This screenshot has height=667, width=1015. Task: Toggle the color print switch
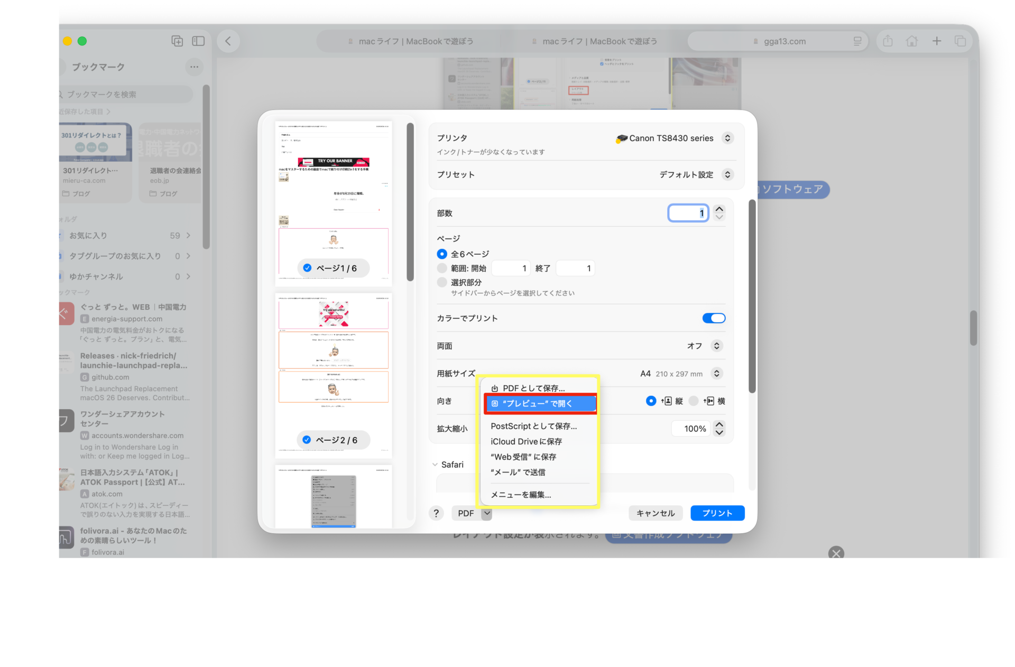714,318
